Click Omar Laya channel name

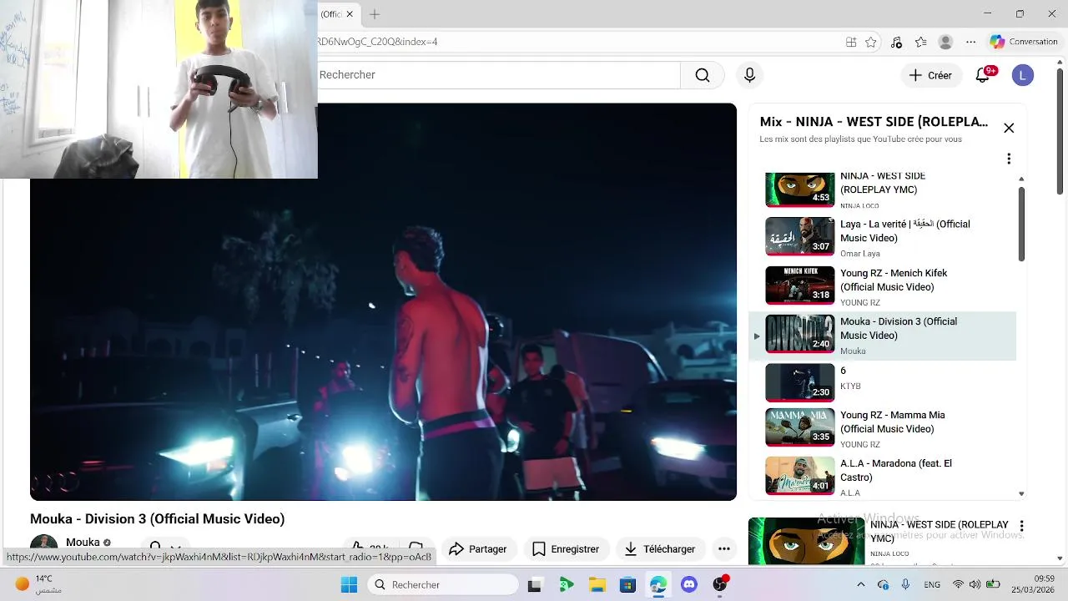pos(860,254)
